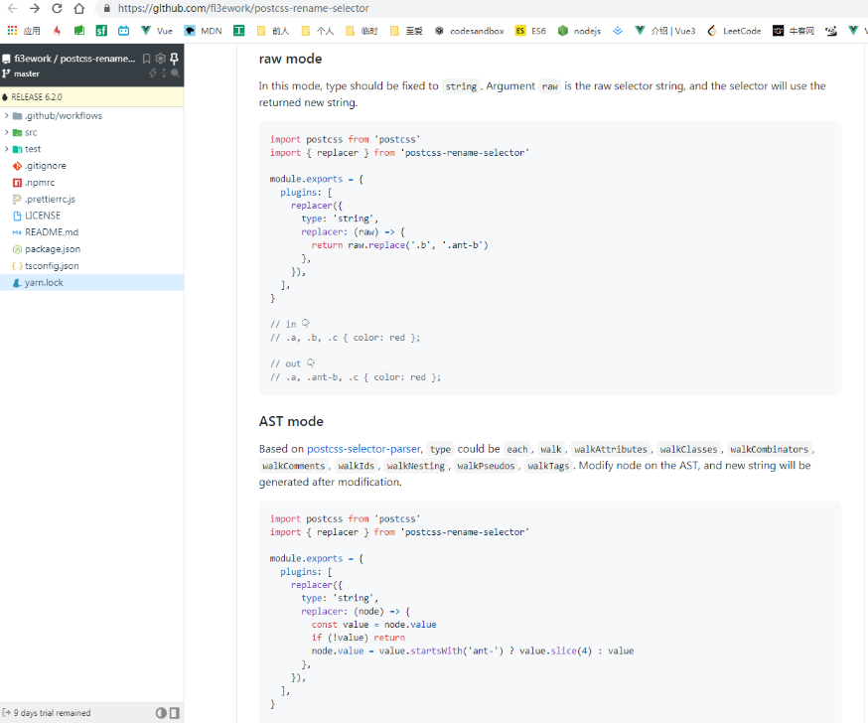Open the .npmrc file
Screen dimensions: 868x723
point(92,182)
